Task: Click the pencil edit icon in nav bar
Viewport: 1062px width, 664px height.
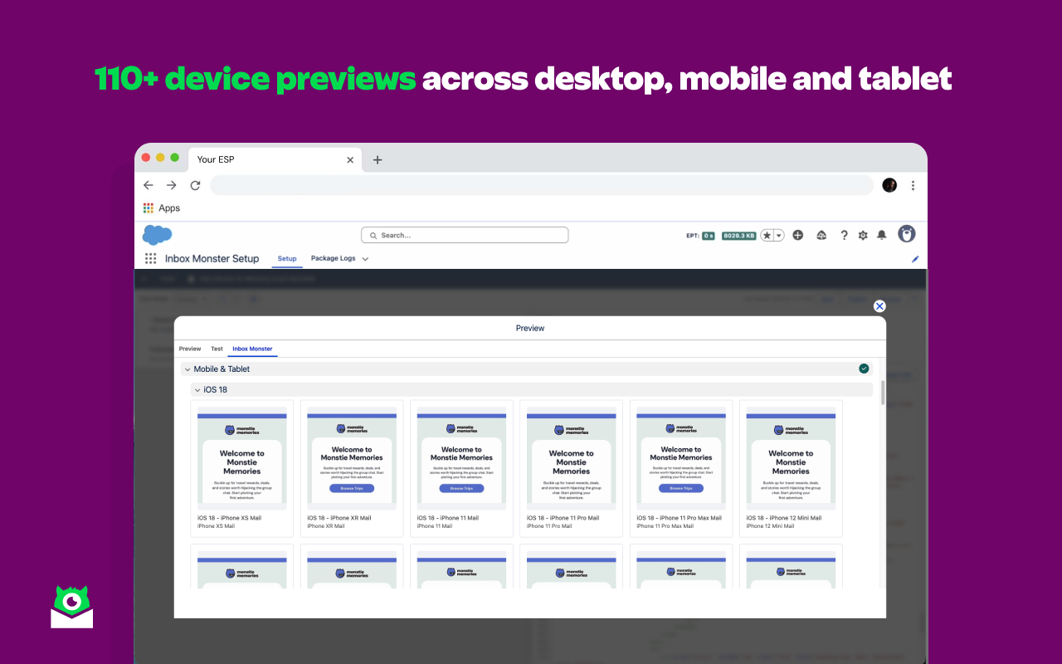Action: (915, 259)
